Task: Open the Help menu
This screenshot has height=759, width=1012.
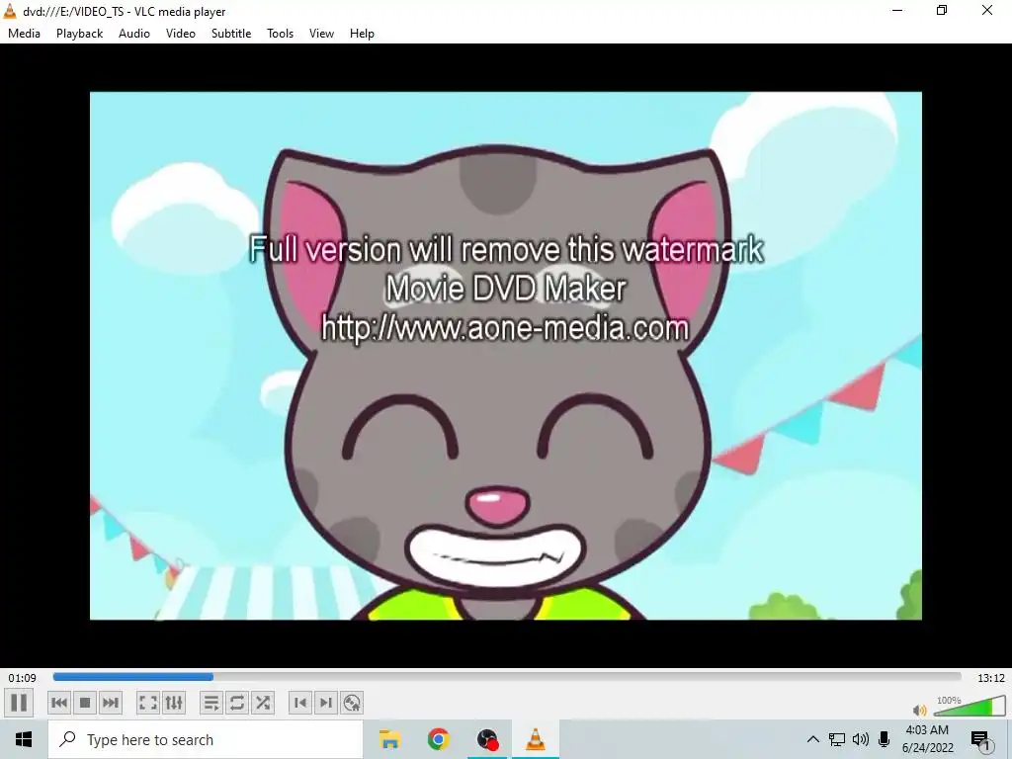Action: pos(362,34)
